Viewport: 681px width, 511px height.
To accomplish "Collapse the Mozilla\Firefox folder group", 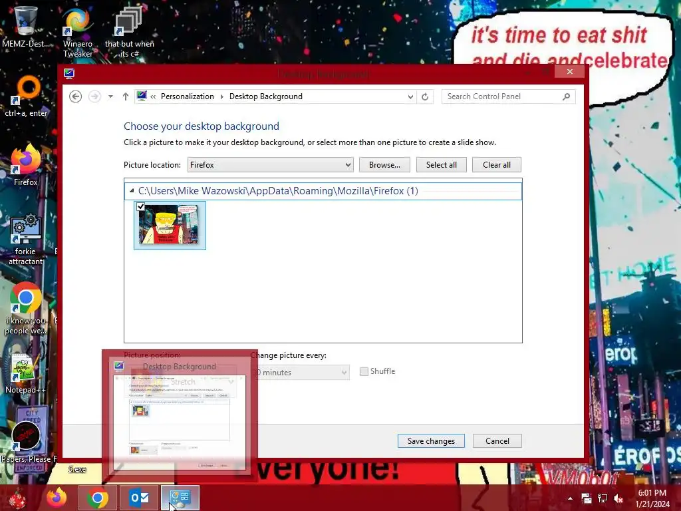I will pyautogui.click(x=132, y=191).
